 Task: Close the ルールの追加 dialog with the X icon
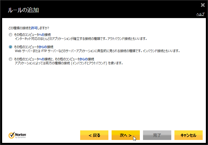pyautogui.click(x=203, y=5)
